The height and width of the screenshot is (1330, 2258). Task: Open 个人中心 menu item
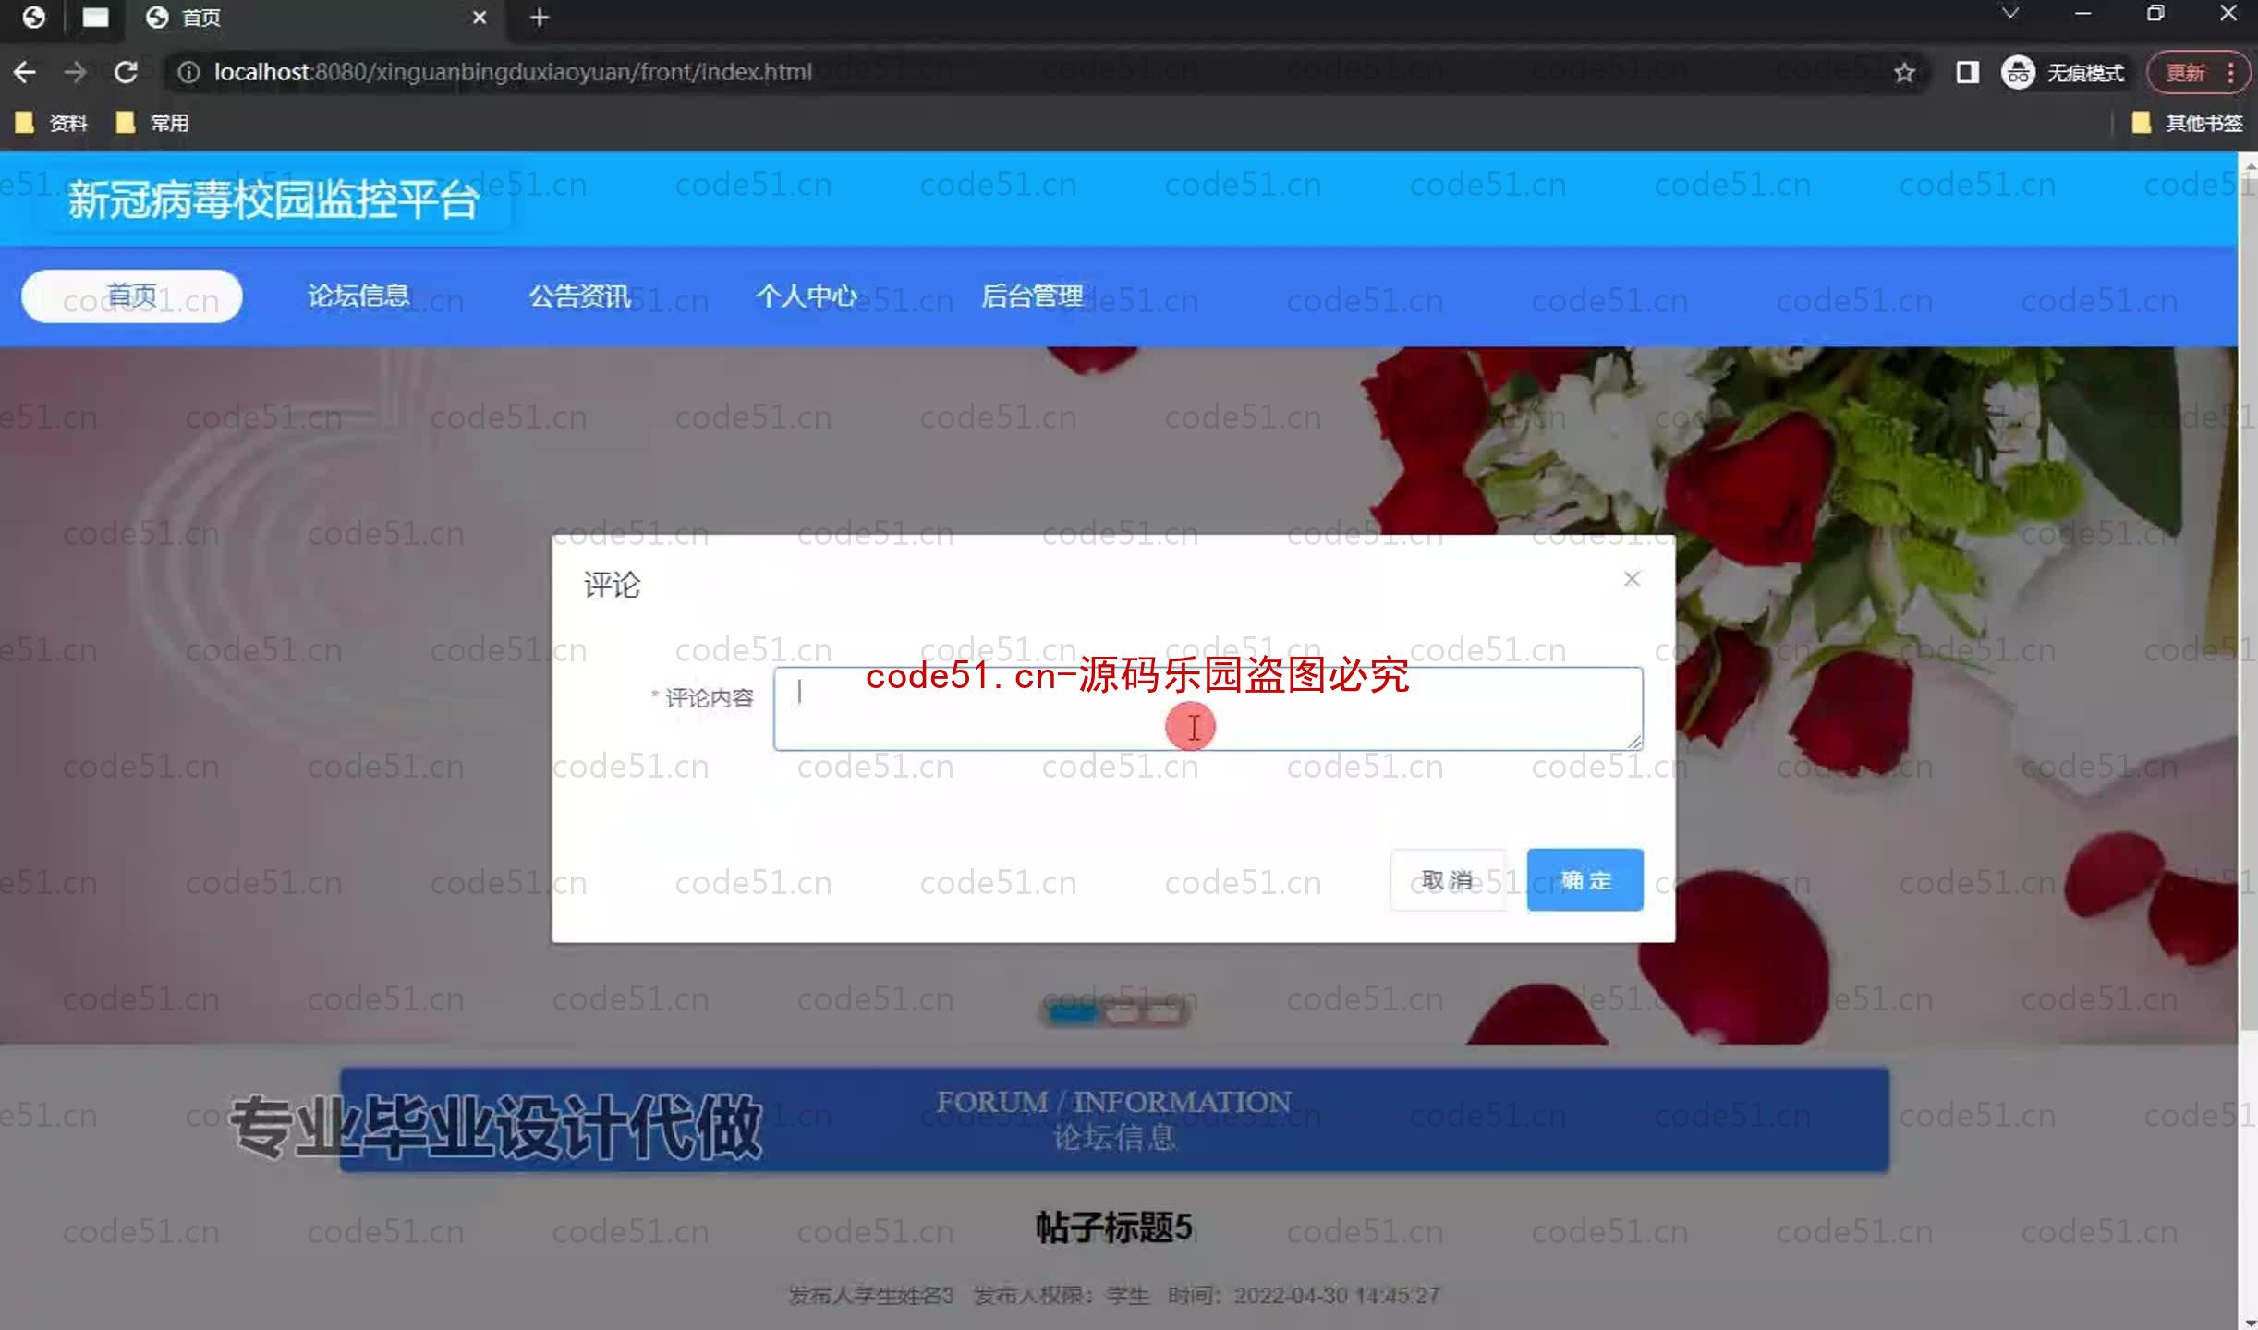tap(806, 297)
